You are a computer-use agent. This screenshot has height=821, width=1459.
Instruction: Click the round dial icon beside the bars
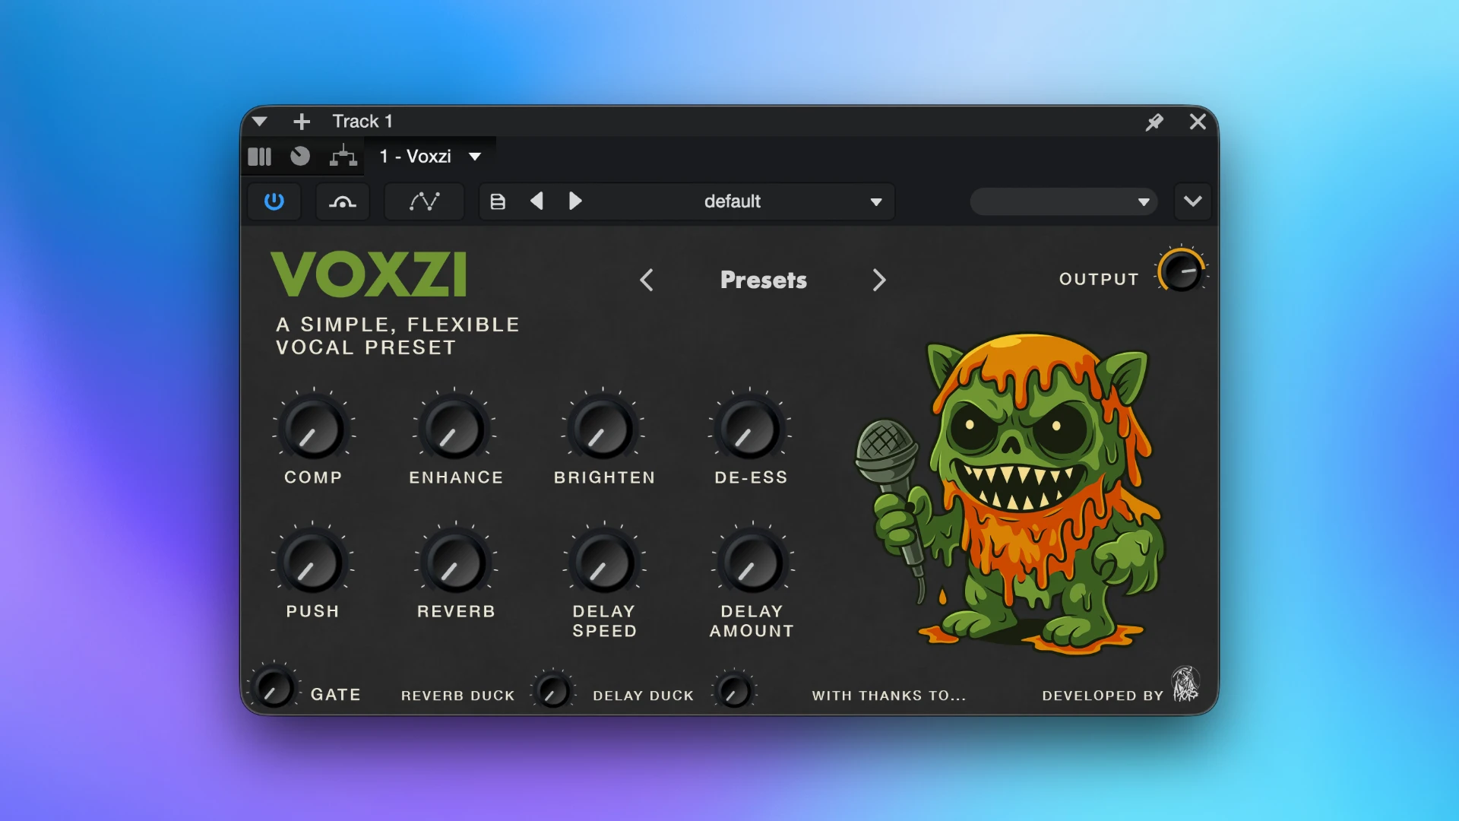tap(300, 156)
